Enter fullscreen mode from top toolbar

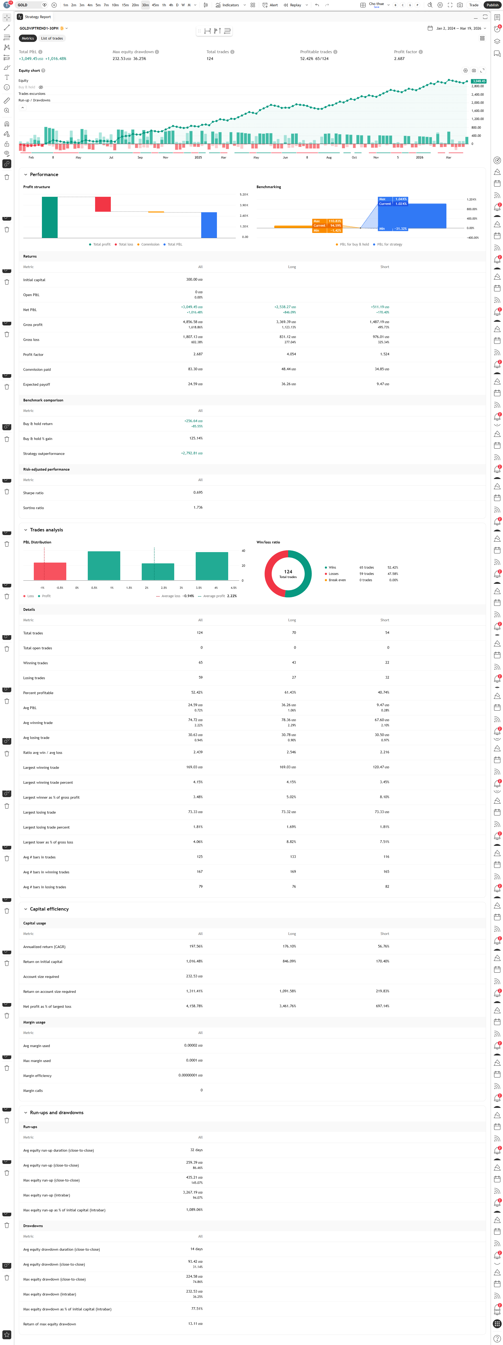[x=450, y=5]
